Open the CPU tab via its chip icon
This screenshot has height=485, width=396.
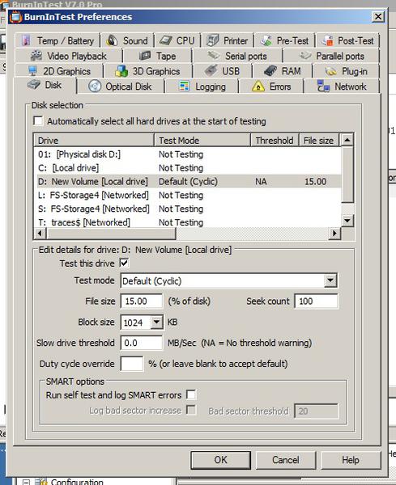coord(166,40)
